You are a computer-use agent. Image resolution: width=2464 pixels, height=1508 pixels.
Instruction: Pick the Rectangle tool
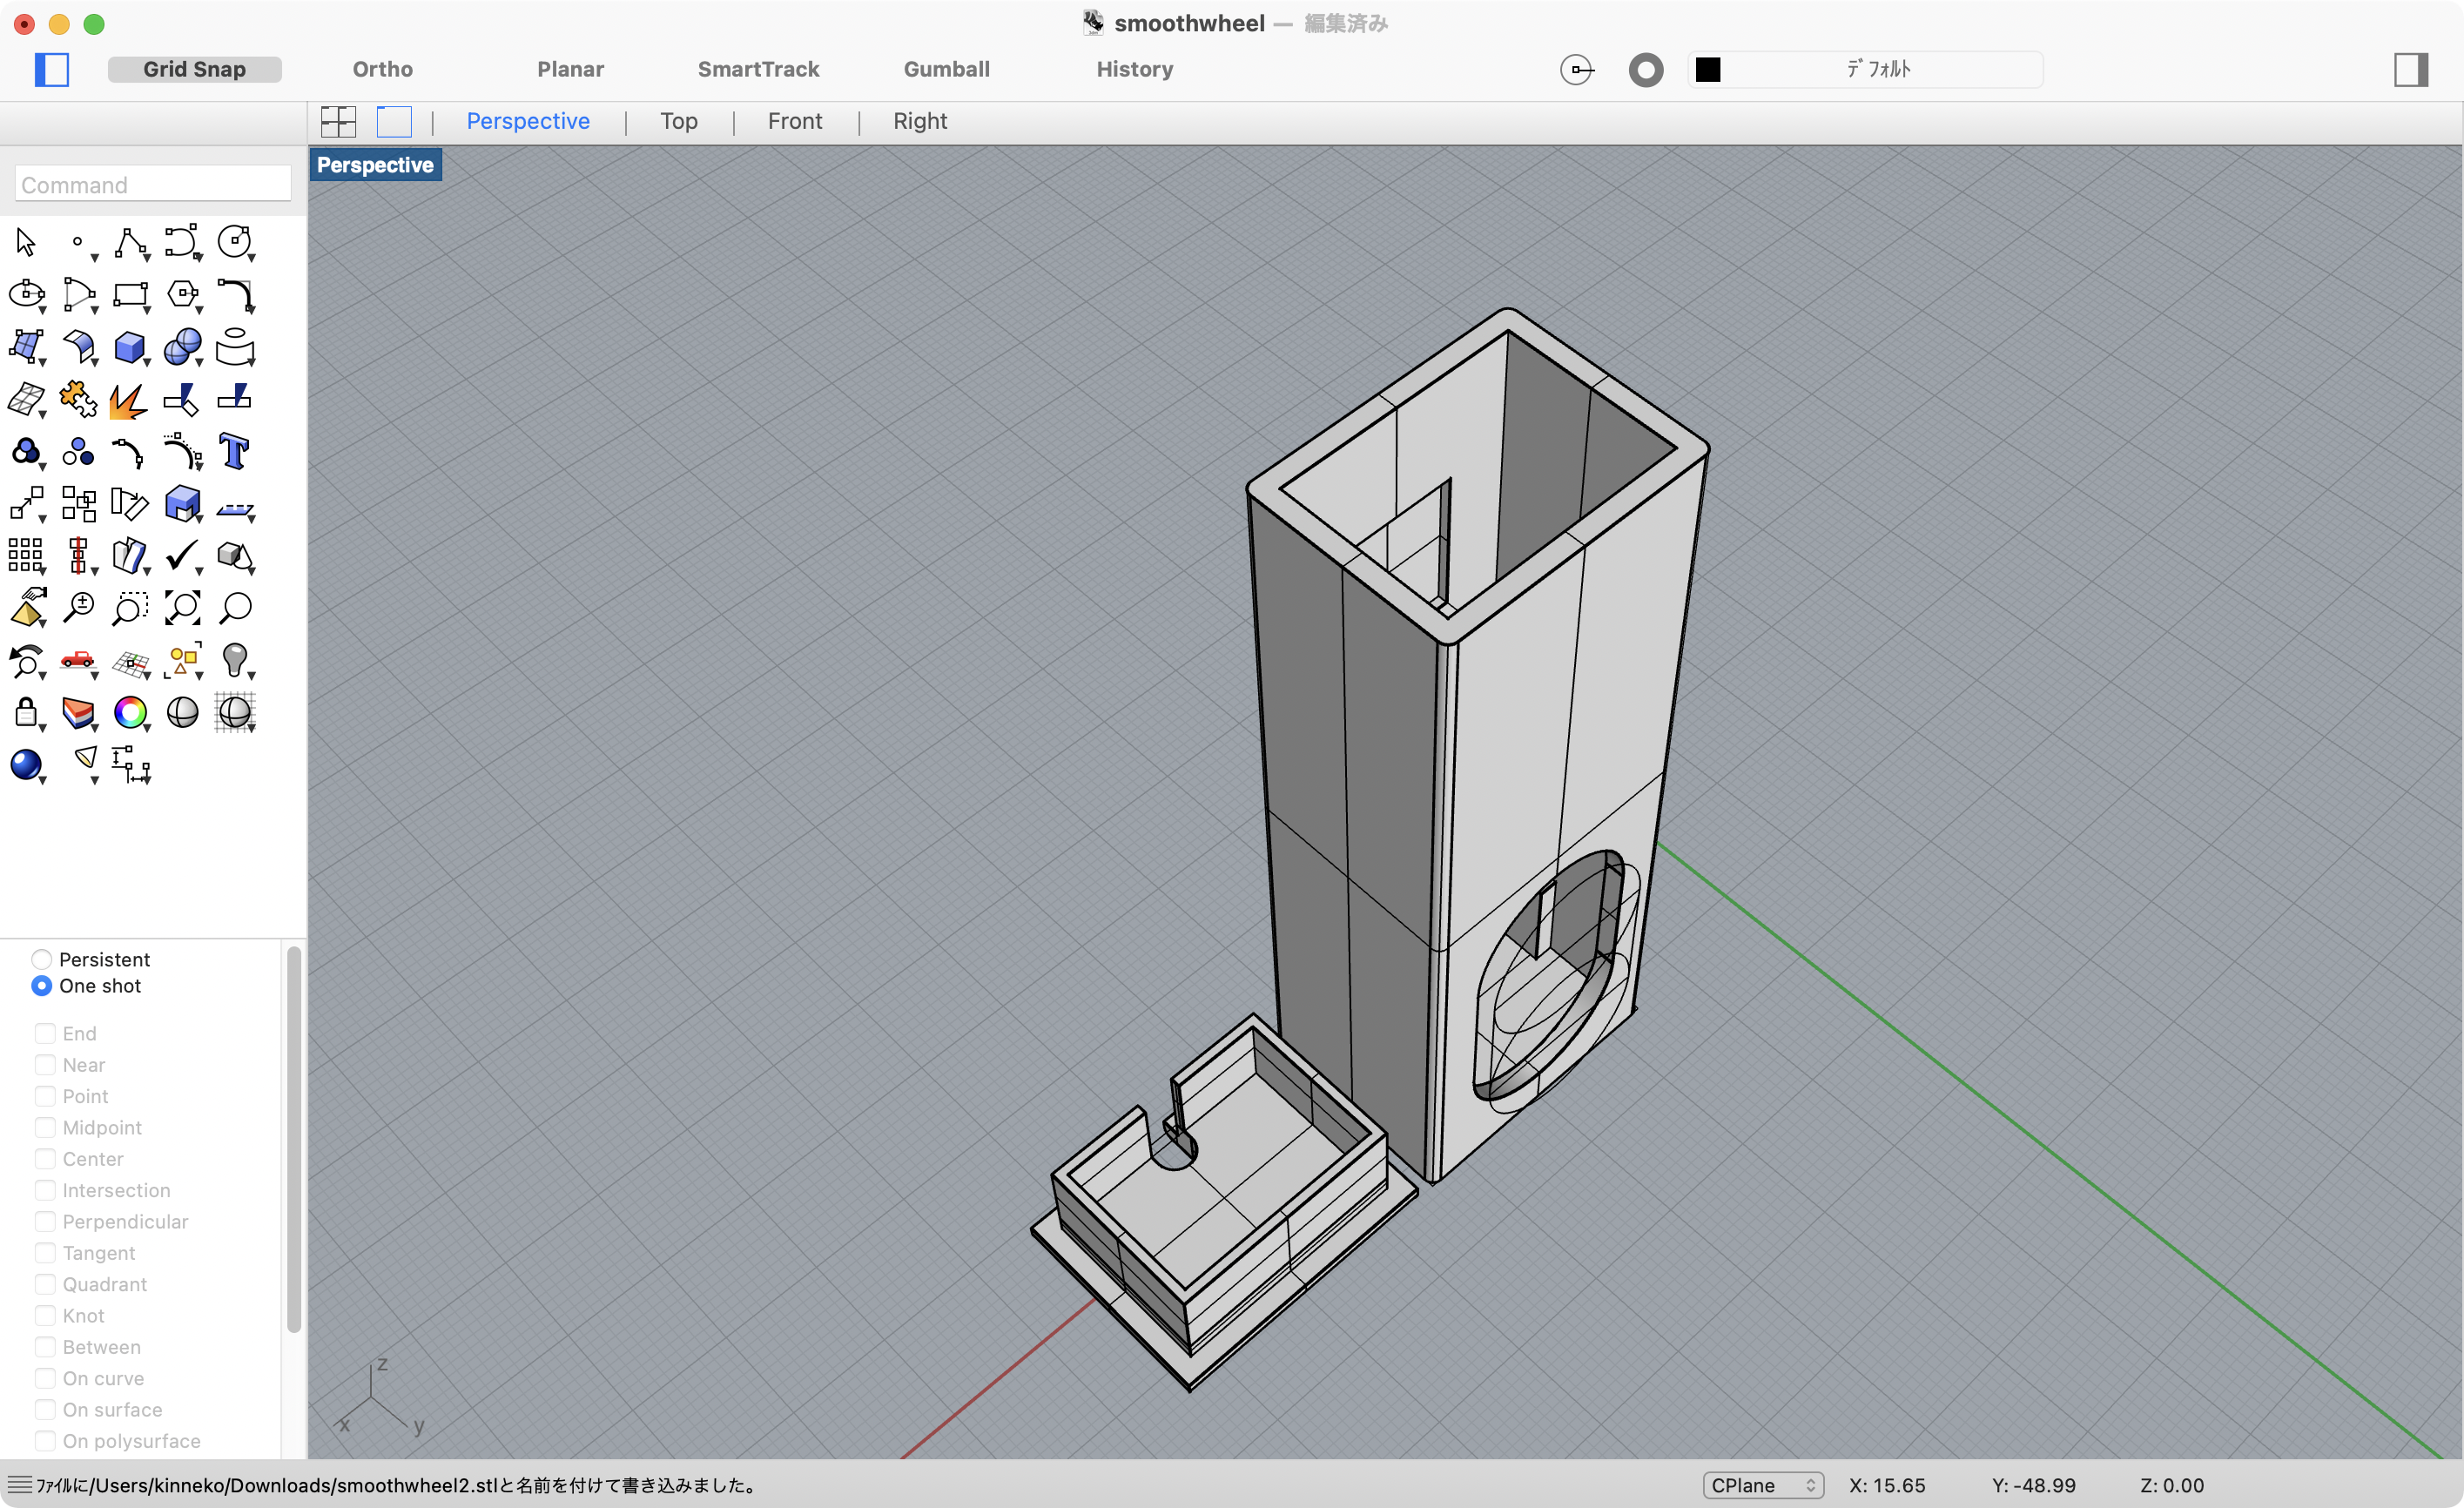coord(131,294)
